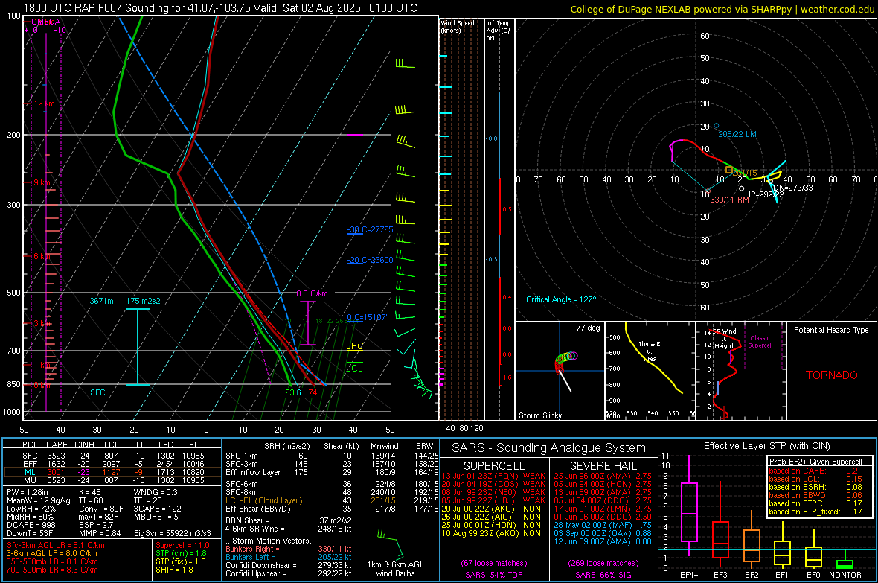
Task: Click the magenta EF4+ box plot
Action: point(689,507)
